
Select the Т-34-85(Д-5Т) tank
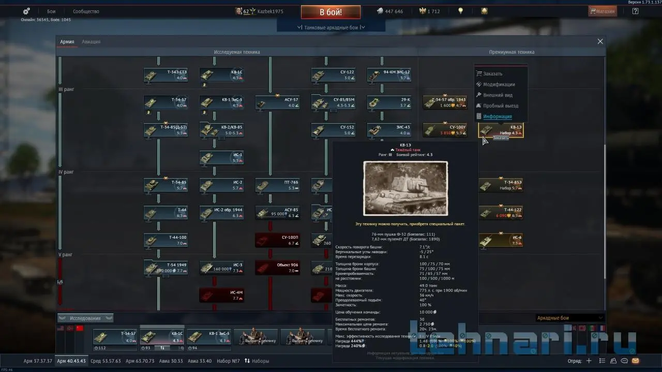point(165,130)
